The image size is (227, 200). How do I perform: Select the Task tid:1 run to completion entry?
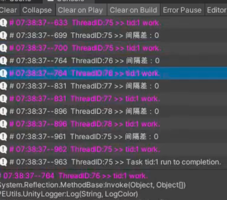113,162
